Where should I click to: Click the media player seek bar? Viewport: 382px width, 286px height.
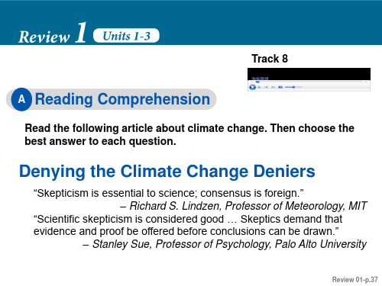pos(309,82)
